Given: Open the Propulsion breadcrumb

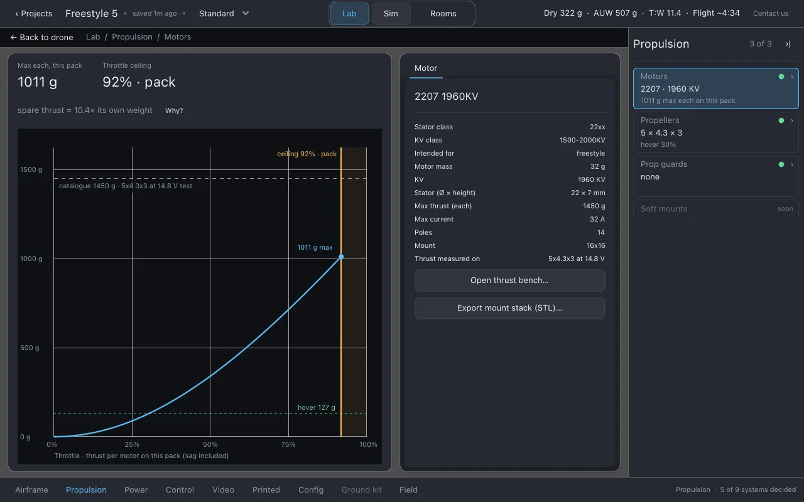Looking at the screenshot, I should [132, 37].
